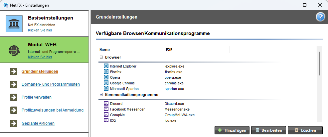
Task: Click arrow icon beside Profile verwalten
Action: [x=14, y=97]
